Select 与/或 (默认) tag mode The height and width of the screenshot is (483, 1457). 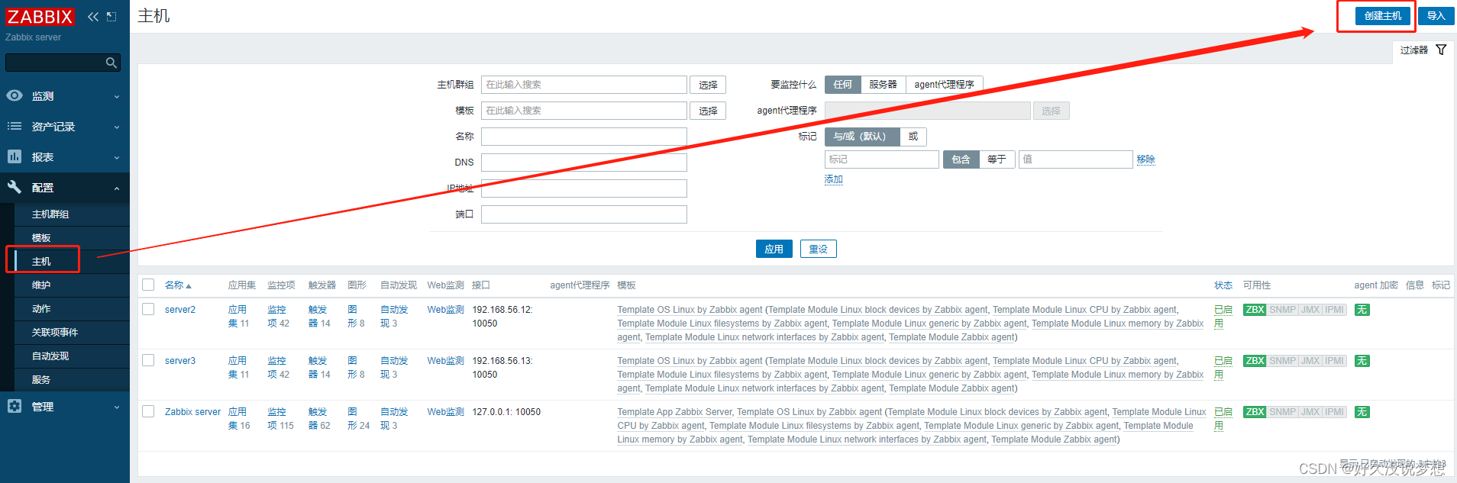[x=862, y=137]
